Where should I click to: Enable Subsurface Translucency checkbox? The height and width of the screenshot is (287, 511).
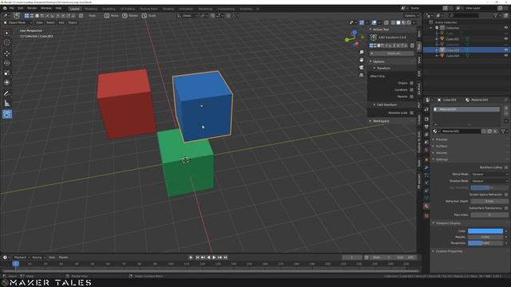click(506, 208)
